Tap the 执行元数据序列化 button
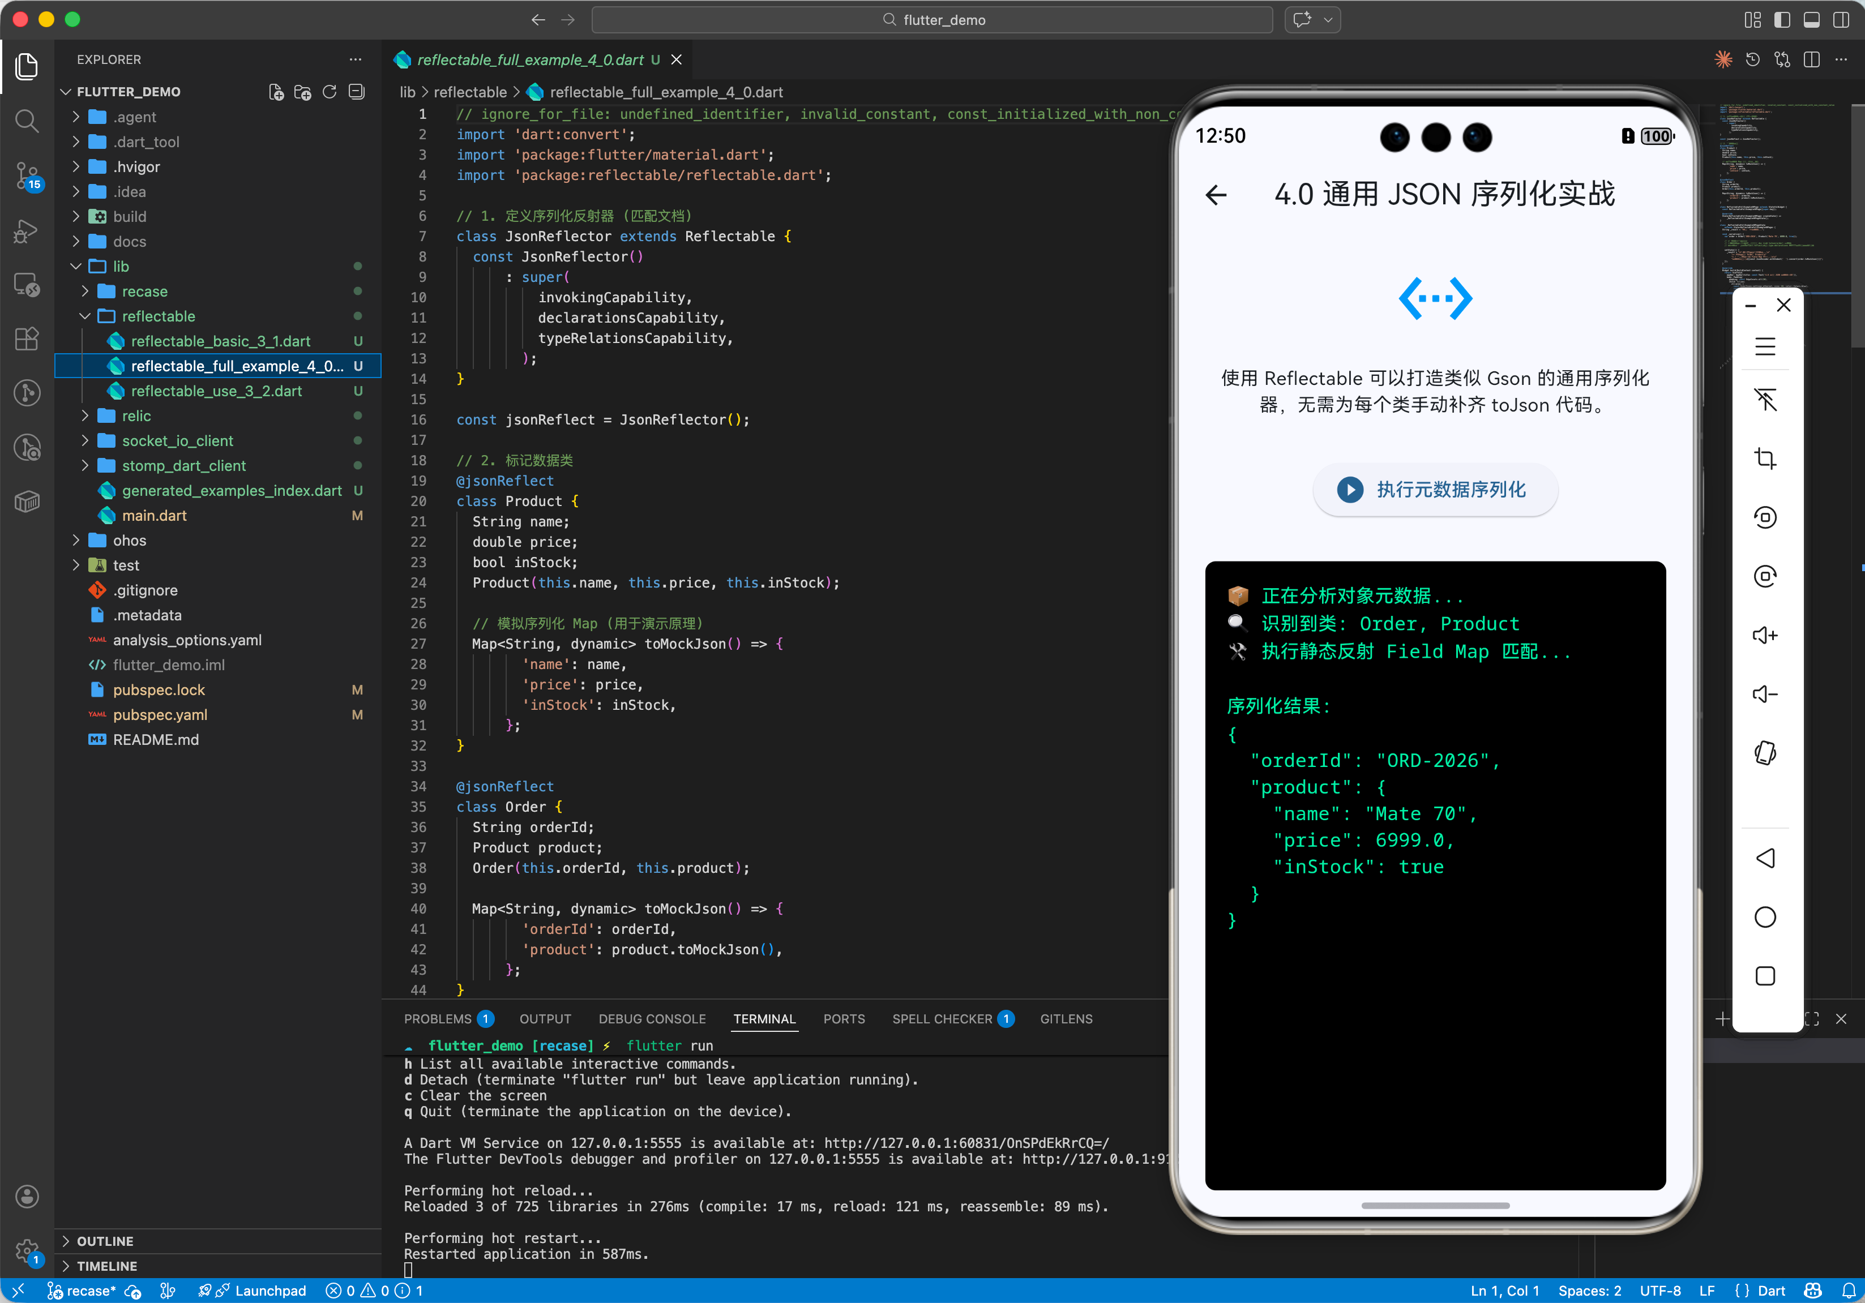The width and height of the screenshot is (1865, 1303). pos(1435,490)
